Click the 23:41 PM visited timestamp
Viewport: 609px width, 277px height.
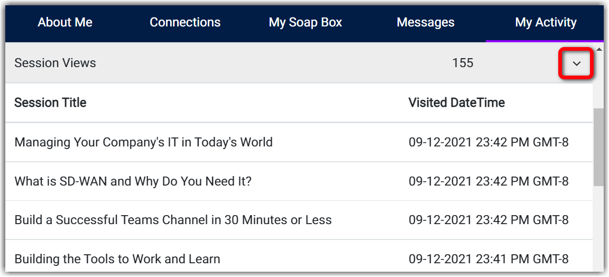[x=488, y=259]
